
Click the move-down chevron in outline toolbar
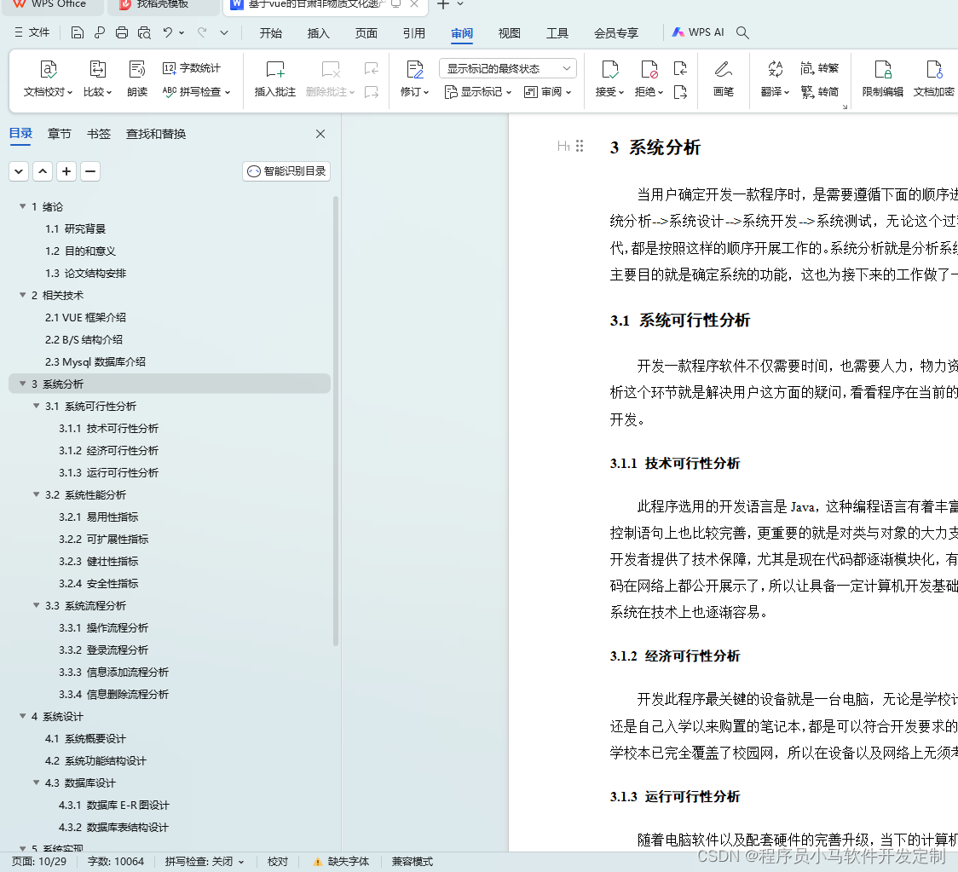click(19, 171)
